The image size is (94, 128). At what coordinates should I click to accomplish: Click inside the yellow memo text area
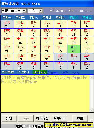pyautogui.click(x=45, y=94)
